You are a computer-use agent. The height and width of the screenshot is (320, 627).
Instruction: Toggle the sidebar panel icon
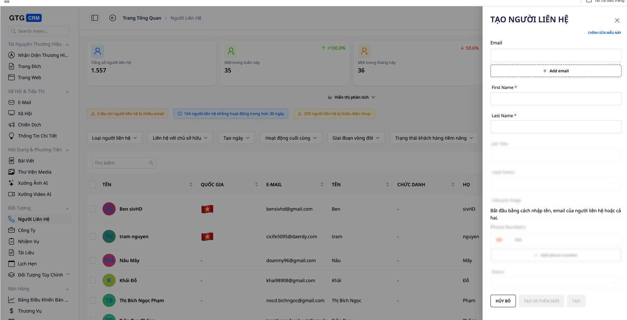click(95, 18)
